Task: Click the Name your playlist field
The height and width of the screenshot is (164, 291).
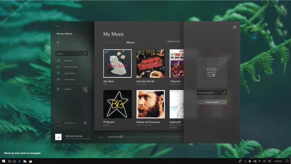Action: pos(212,92)
